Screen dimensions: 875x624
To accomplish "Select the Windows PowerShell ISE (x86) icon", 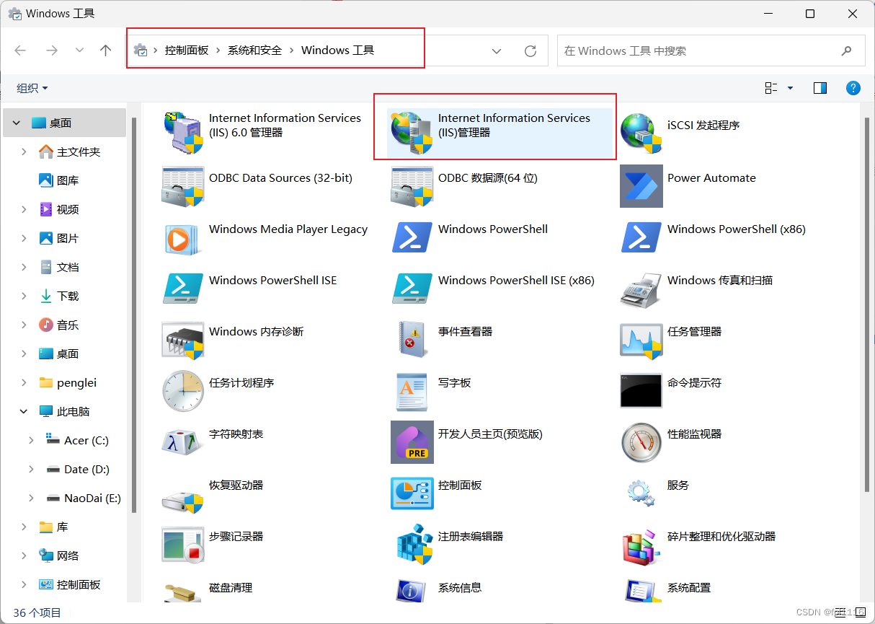I will click(x=412, y=288).
